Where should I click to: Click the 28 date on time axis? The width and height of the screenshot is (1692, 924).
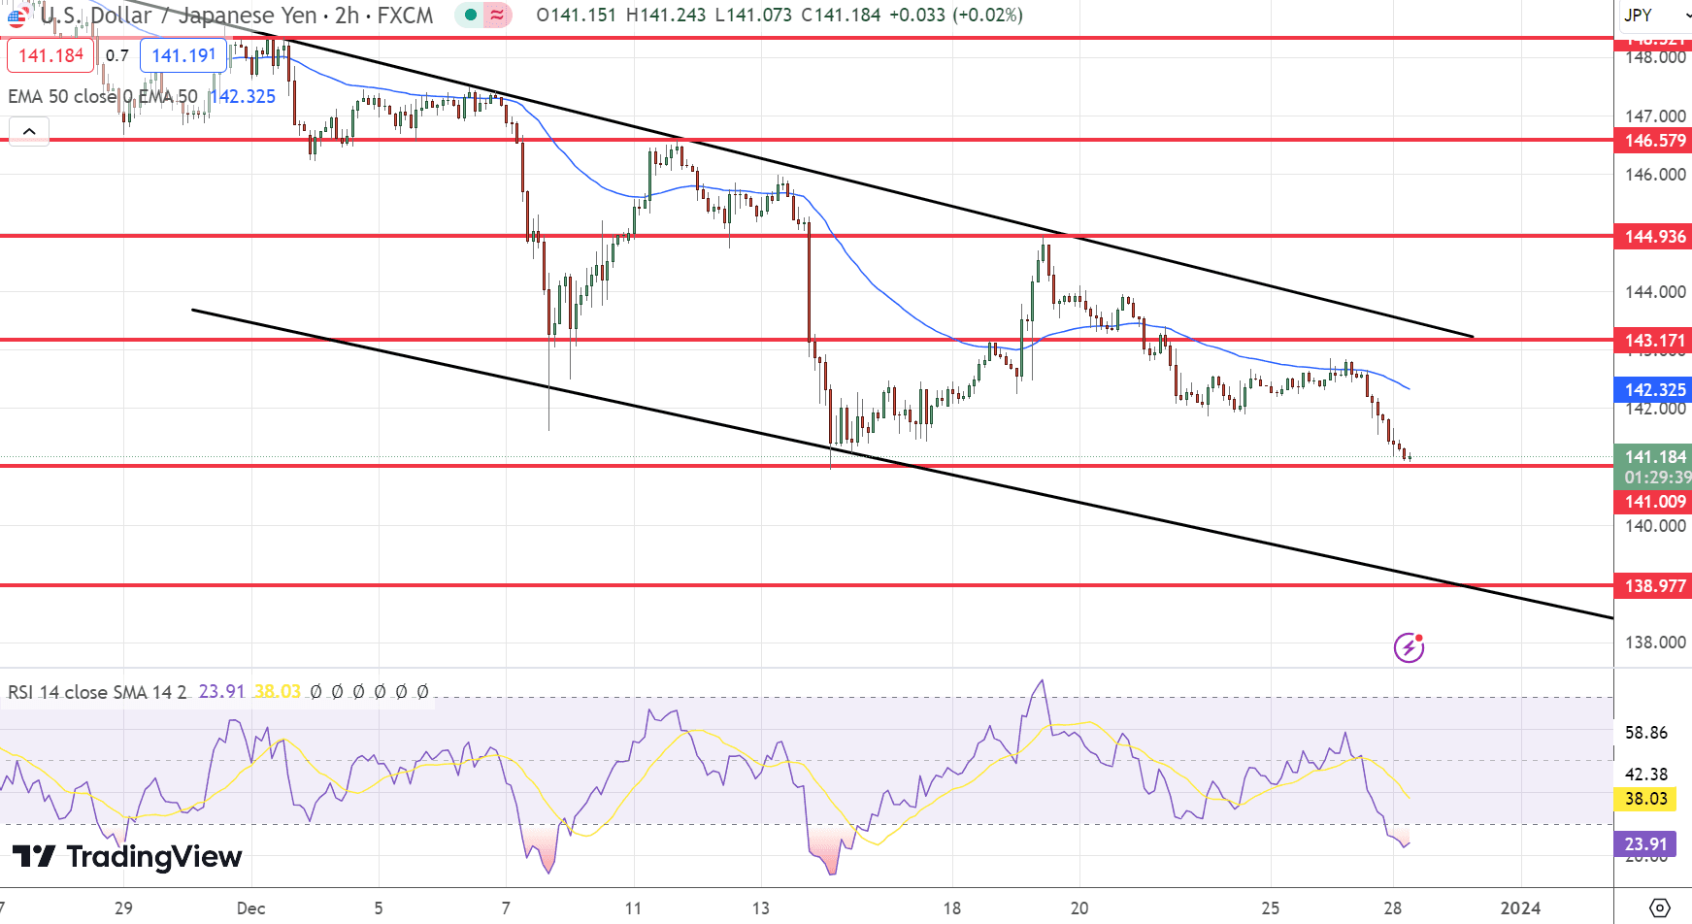pos(1392,908)
